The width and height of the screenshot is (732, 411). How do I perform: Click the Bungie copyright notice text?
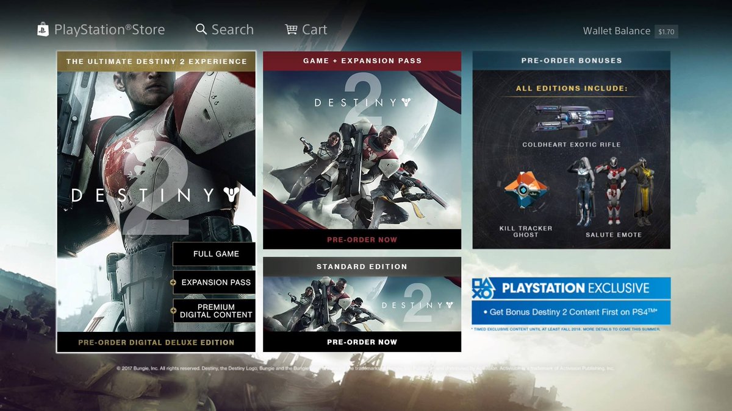pos(365,368)
